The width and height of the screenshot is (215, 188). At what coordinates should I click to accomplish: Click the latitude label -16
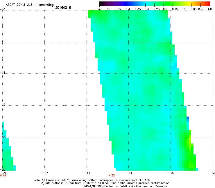[x=2, y=105]
